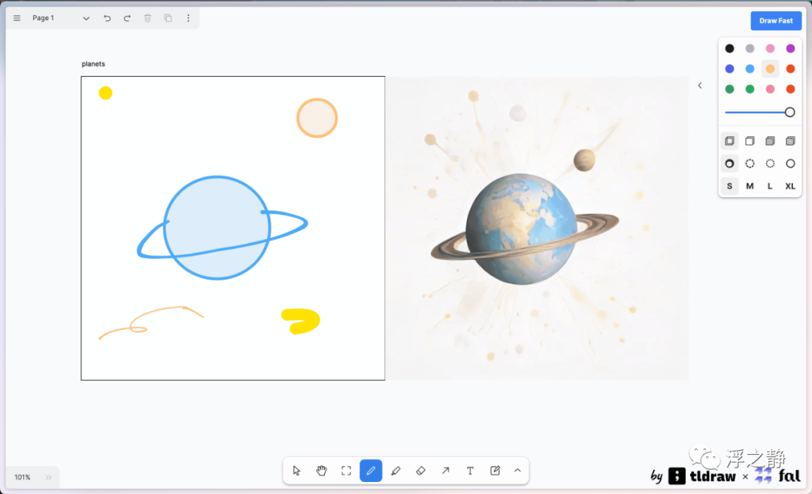This screenshot has height=494, width=812.
Task: Click the generated planet image
Action: pyautogui.click(x=537, y=228)
